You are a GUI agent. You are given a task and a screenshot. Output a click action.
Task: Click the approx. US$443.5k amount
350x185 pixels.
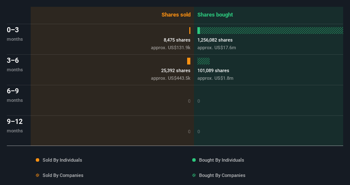tap(171, 78)
